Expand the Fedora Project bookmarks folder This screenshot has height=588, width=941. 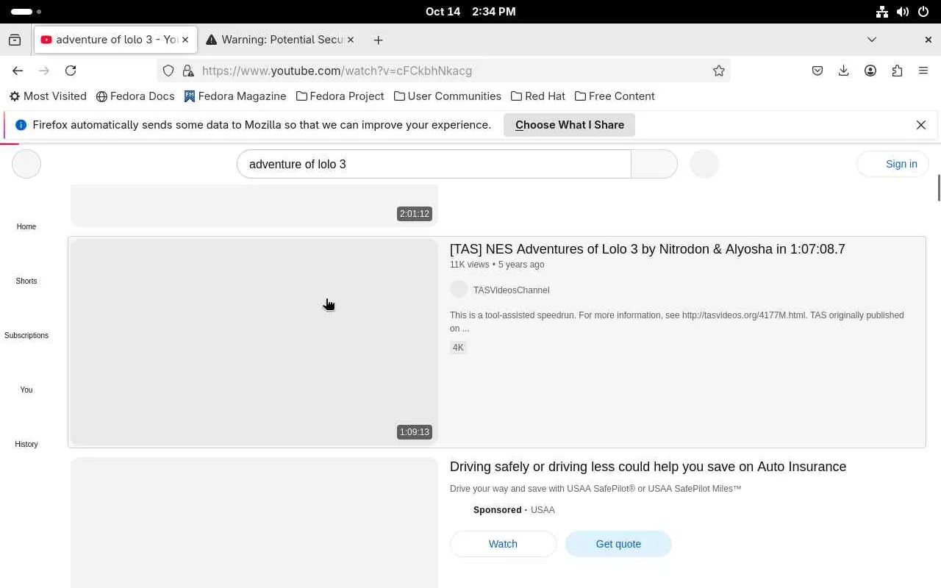[x=340, y=96]
